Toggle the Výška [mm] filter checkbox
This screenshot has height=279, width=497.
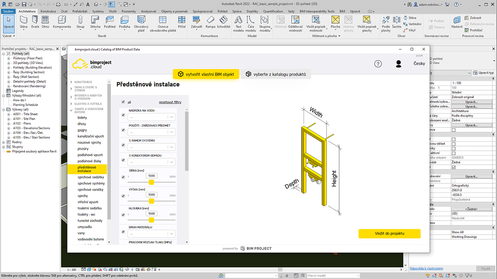pos(123,196)
